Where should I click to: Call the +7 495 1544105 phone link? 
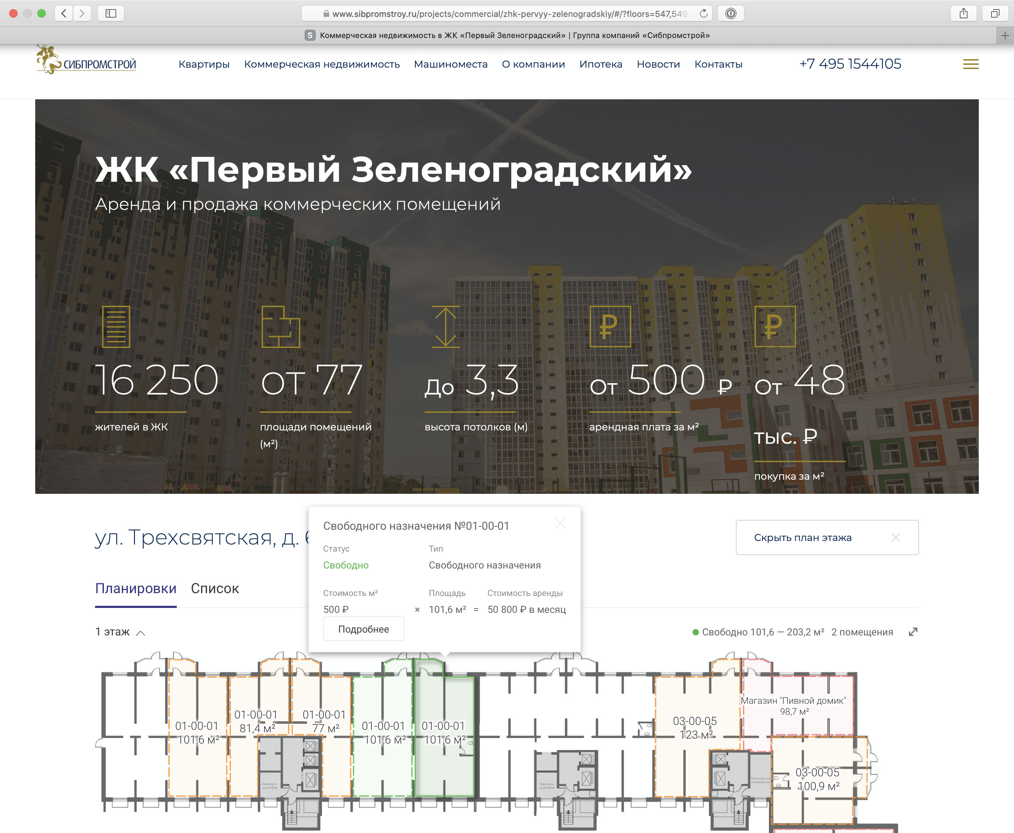coord(850,64)
